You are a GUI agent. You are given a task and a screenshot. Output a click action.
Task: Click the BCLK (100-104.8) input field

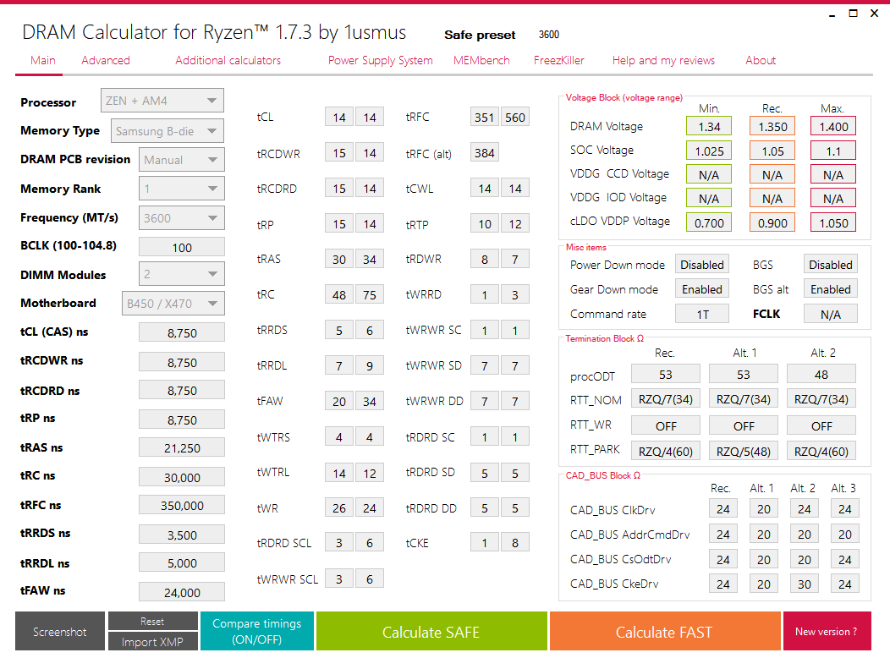(x=182, y=248)
